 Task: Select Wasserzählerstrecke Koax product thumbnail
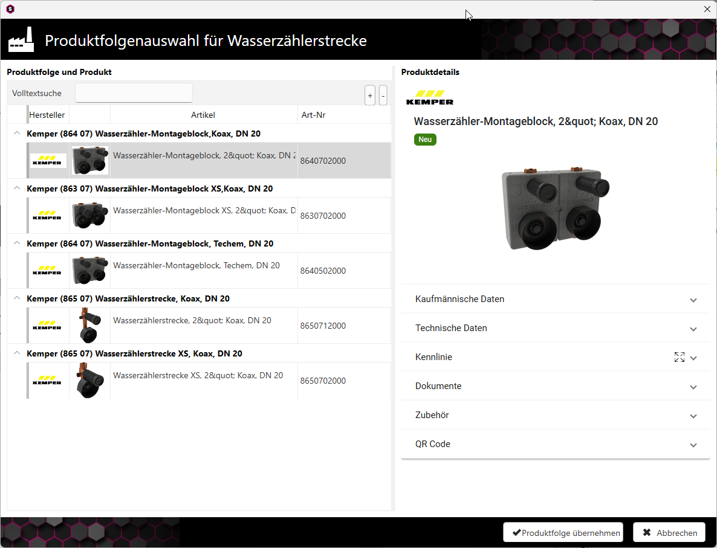pyautogui.click(x=90, y=326)
